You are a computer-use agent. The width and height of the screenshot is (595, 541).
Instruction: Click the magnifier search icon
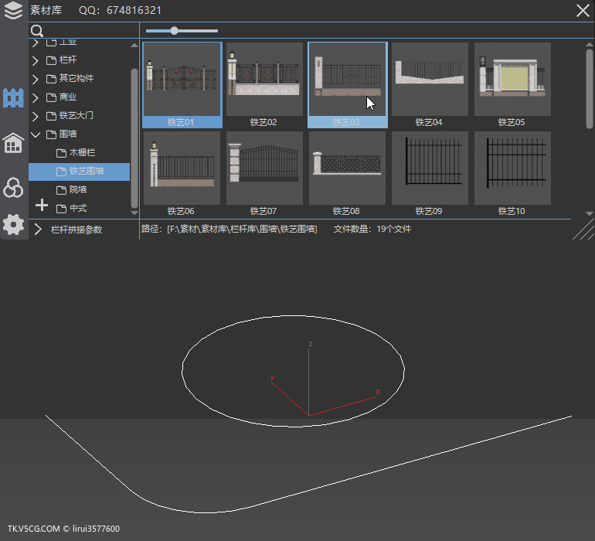36,31
